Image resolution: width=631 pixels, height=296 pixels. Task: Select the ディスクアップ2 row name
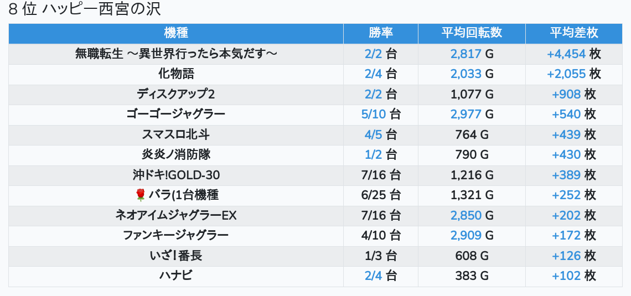(x=176, y=94)
